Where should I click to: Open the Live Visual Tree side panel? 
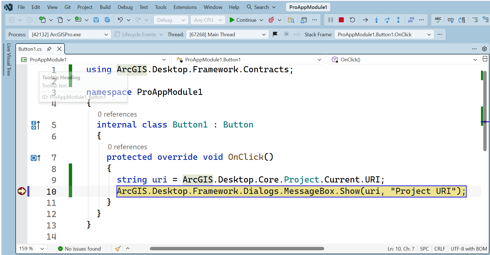point(9,59)
